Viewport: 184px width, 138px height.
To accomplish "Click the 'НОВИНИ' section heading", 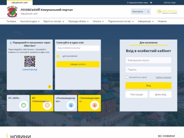I will 21,136.
